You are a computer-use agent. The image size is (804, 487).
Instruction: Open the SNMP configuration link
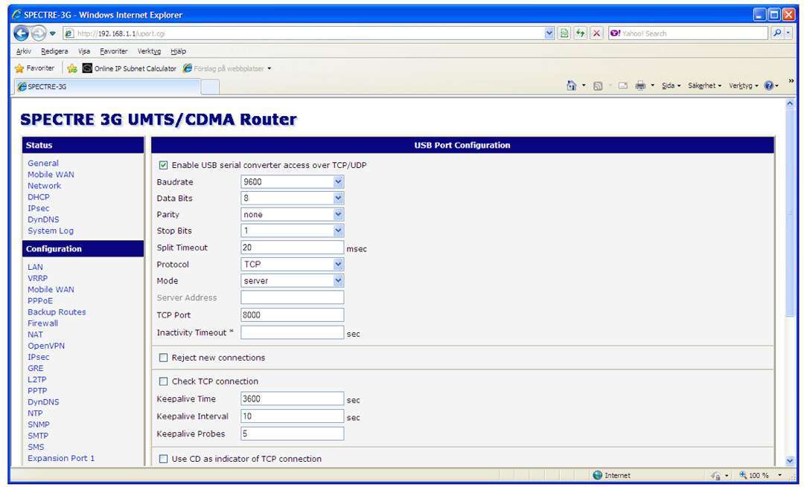click(39, 425)
